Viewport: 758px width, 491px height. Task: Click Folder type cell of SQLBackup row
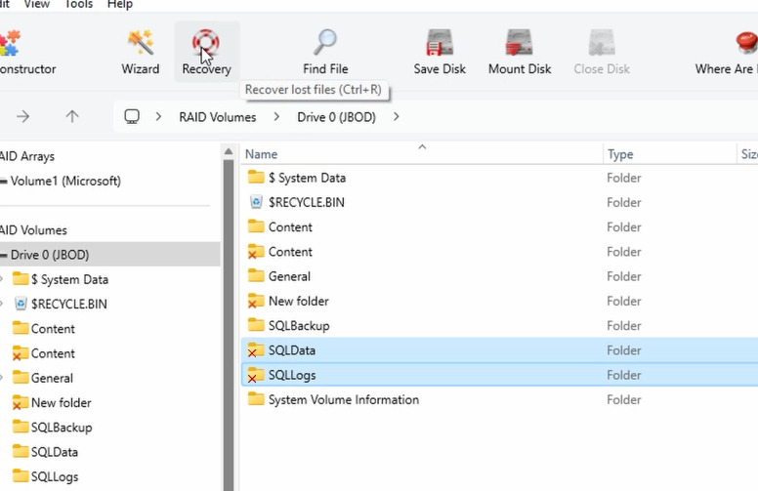[624, 326]
